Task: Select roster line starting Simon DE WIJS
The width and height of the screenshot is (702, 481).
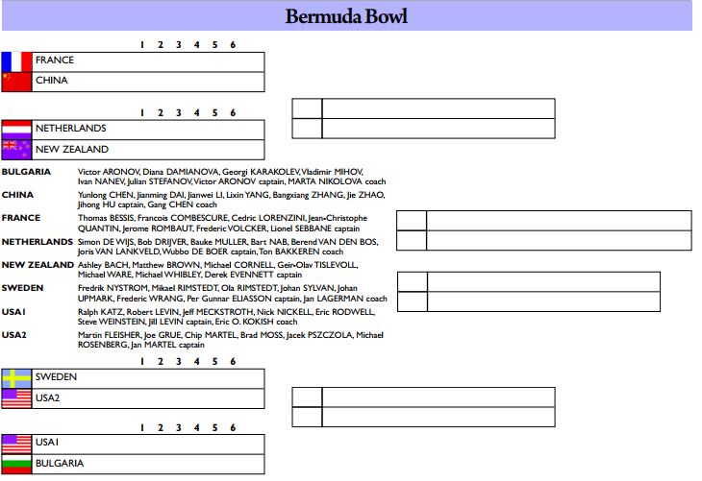Action: pyautogui.click(x=228, y=242)
